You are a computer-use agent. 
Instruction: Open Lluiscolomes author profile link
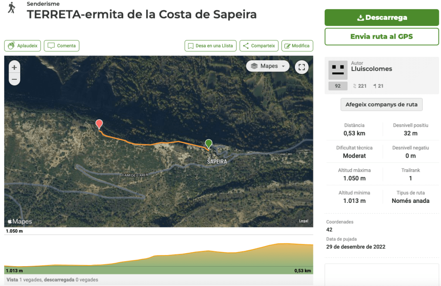(x=371, y=69)
